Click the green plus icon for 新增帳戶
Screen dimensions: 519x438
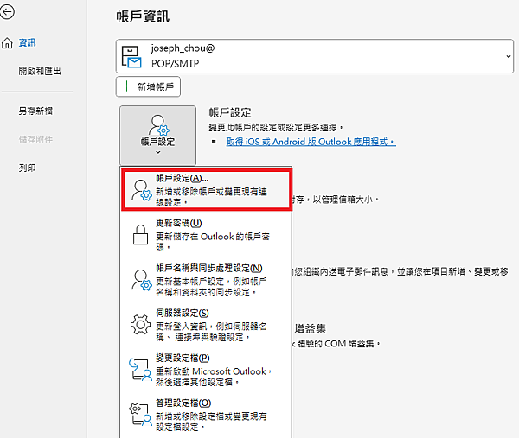coord(126,86)
